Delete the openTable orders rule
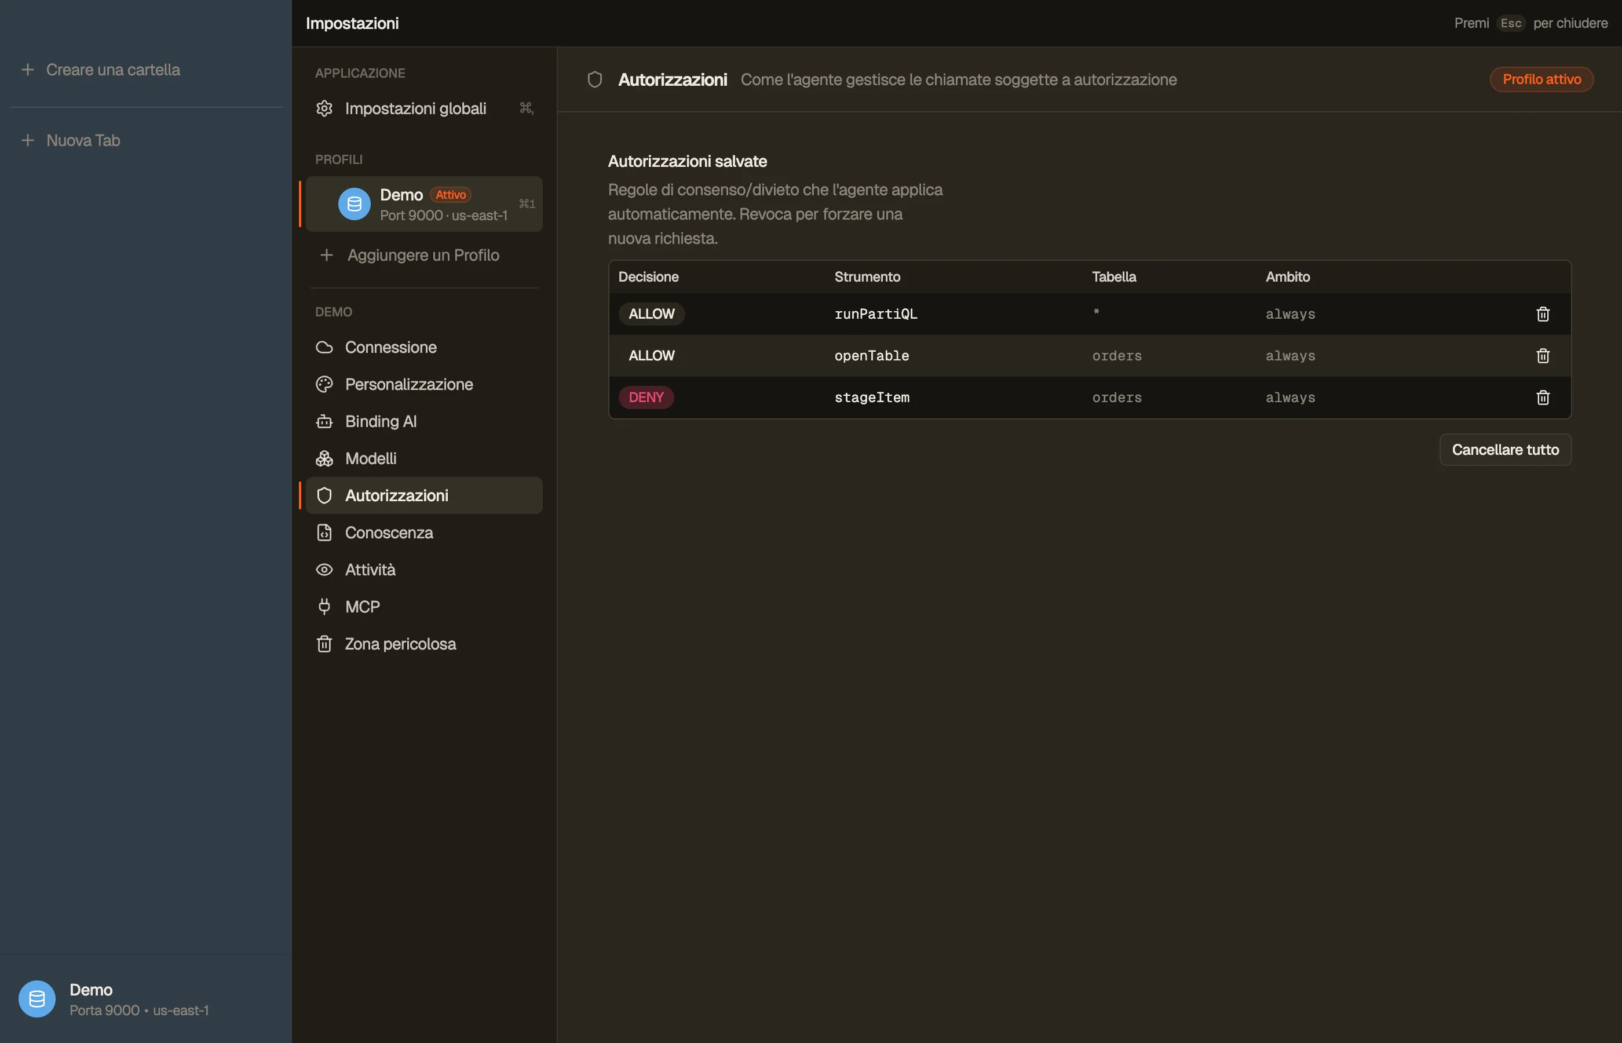 (x=1543, y=356)
